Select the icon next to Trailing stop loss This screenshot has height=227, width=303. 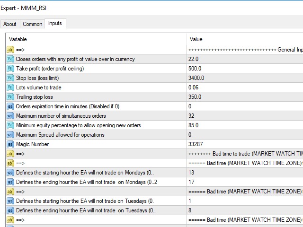(x=10, y=97)
